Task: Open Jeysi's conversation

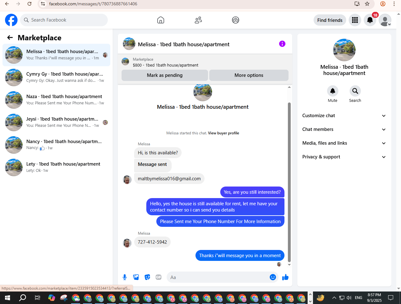Action: click(56, 122)
